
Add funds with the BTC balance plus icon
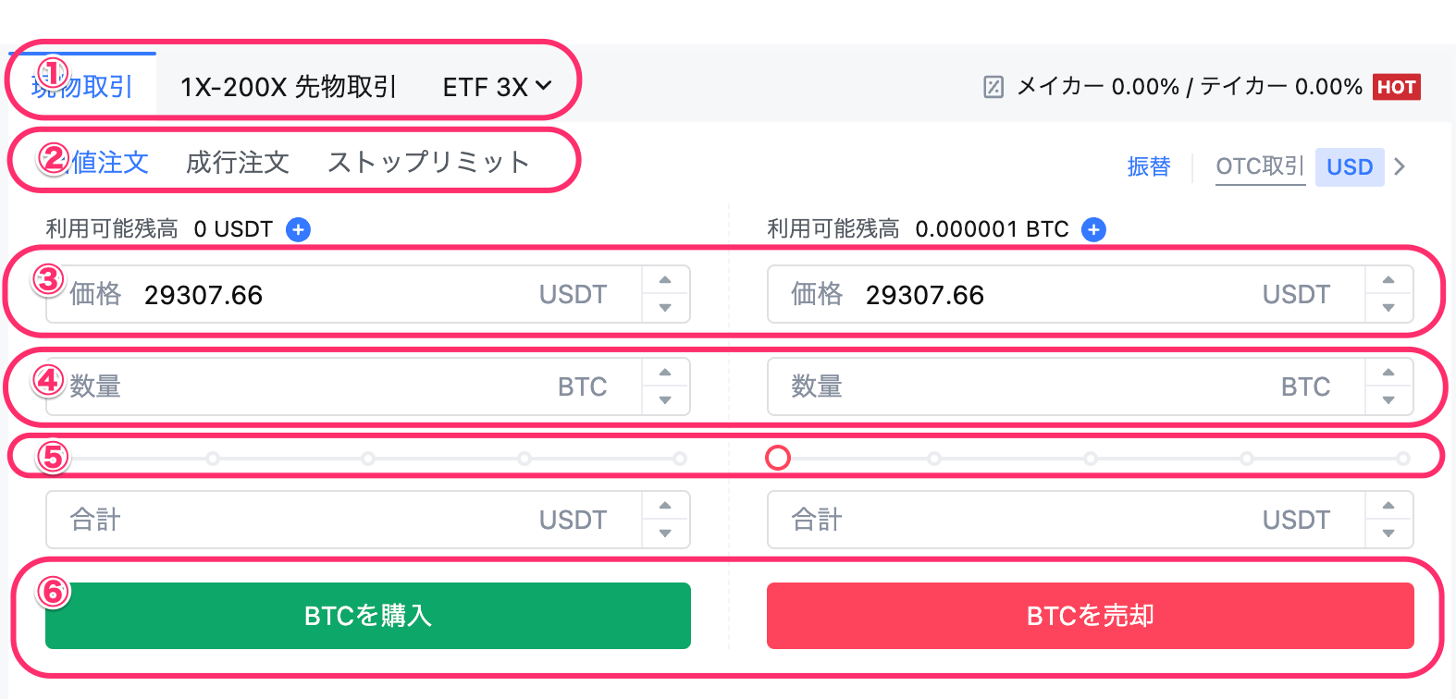(1093, 229)
